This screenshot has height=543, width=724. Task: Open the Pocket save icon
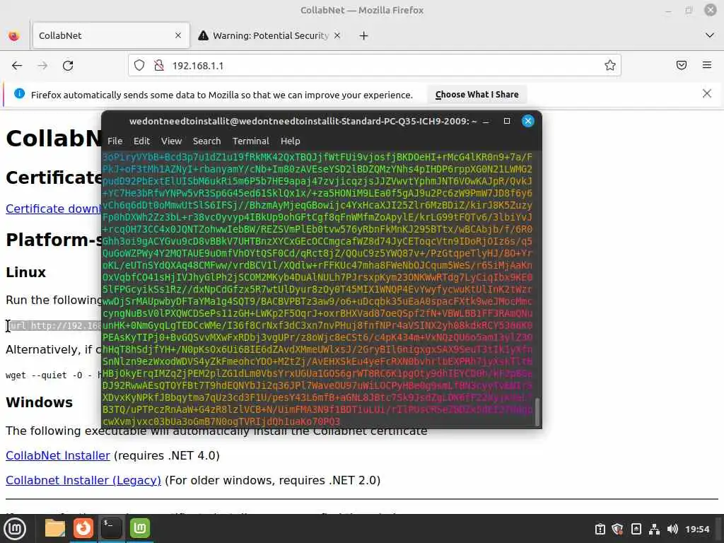[x=682, y=65]
